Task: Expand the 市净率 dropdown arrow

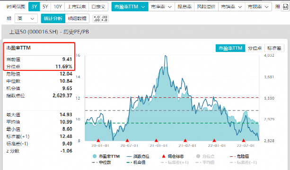Action: (x=170, y=7)
